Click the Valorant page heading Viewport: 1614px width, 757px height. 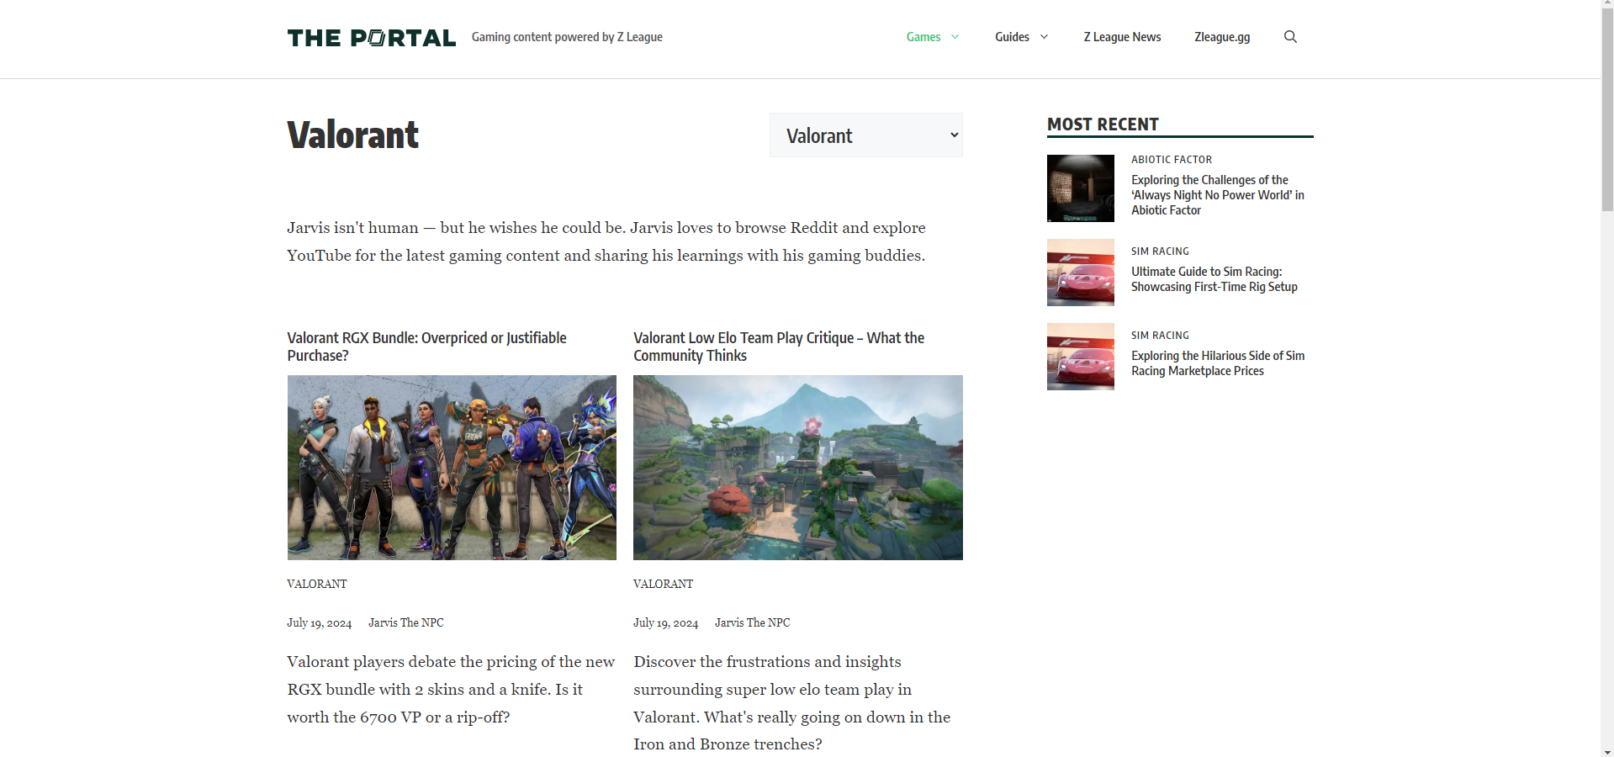click(x=352, y=135)
